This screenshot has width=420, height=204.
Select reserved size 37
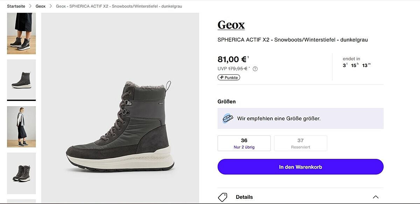tap(300, 143)
